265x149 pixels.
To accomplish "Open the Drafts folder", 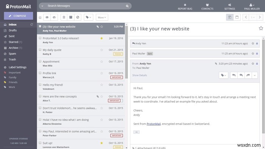I will (12, 30).
